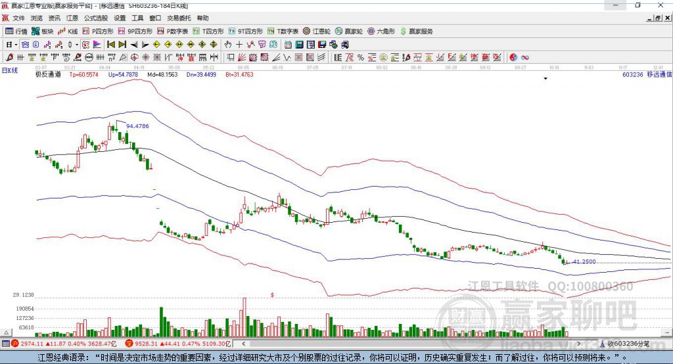This screenshot has height=364, width=673.
Task: Click the 603236 移远通信 stock label
Action: tap(647, 74)
